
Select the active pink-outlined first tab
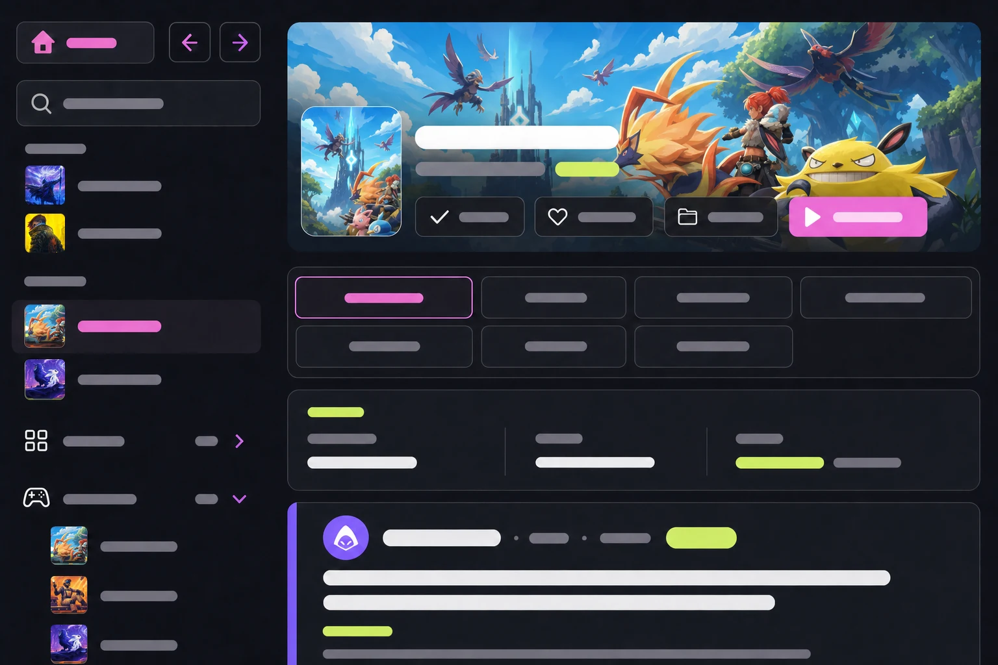[384, 297]
